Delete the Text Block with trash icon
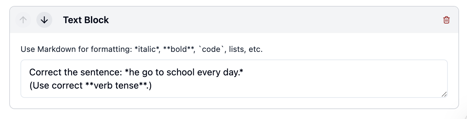This screenshot has width=467, height=119. point(446,20)
